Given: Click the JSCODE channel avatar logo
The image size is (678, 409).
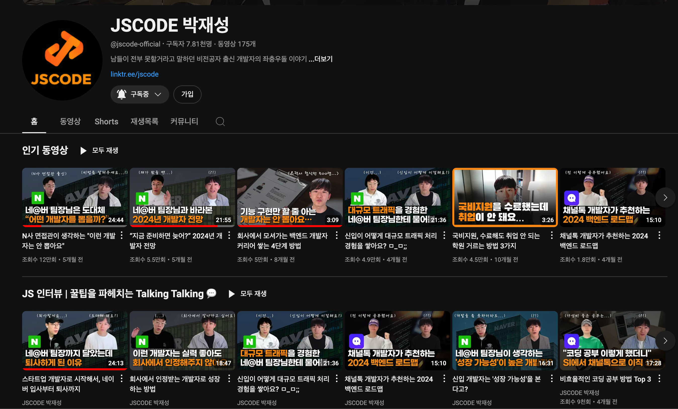Looking at the screenshot, I should coord(62,60).
